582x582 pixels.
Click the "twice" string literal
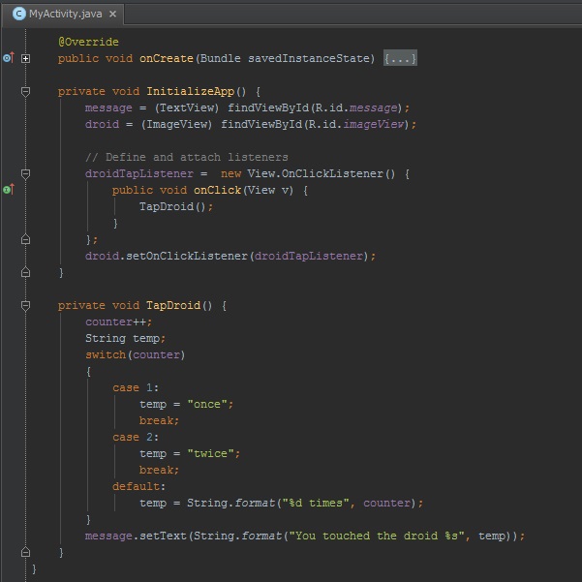tap(211, 453)
